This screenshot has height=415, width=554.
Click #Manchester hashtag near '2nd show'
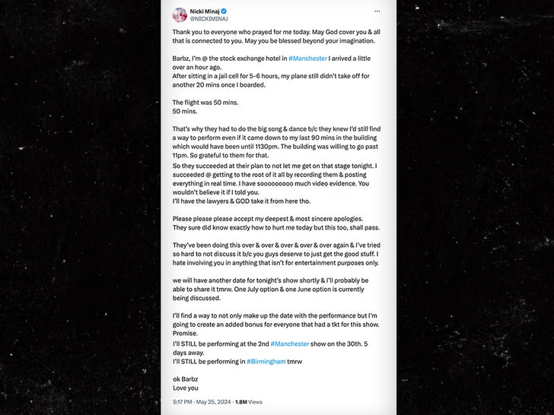[289, 344]
